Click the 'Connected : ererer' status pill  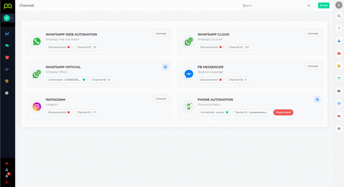tap(214, 113)
